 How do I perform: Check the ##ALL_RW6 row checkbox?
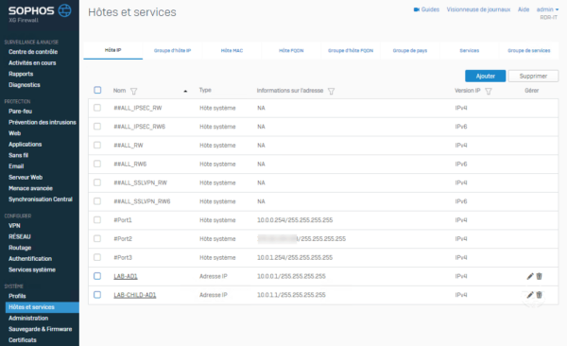[97, 164]
